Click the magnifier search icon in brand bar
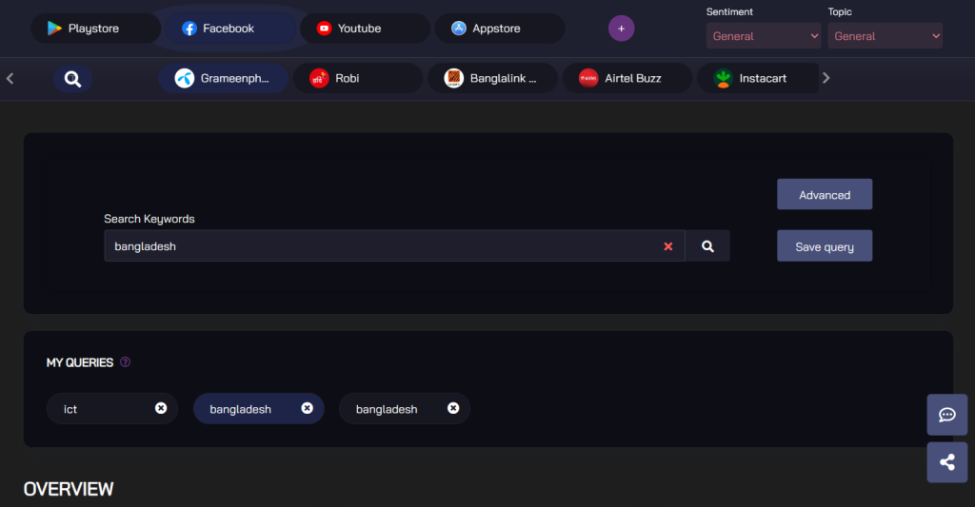Screen dimensions: 975x507 tap(72, 79)
